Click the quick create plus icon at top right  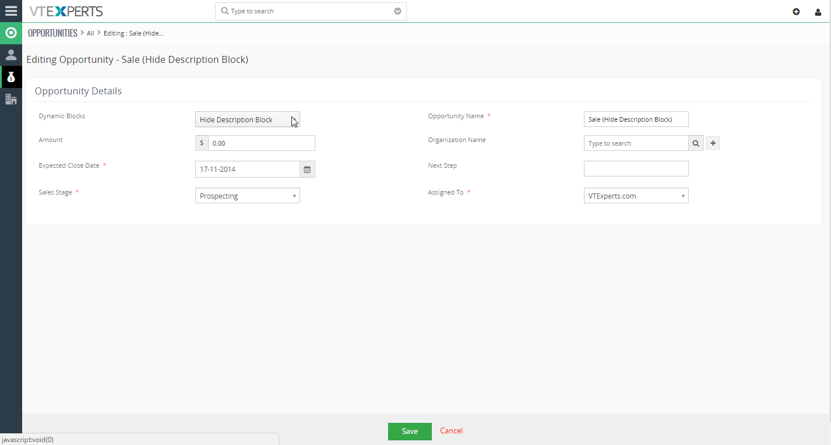(796, 12)
